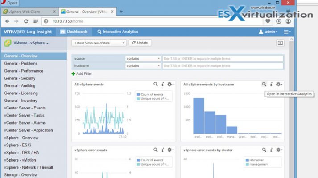Toggle Count of events legend in All vSphere events
318x178 pixels.
pyautogui.click(x=150, y=94)
